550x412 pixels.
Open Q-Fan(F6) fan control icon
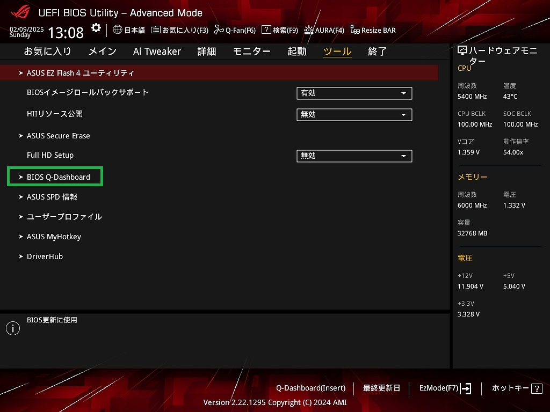coord(219,30)
